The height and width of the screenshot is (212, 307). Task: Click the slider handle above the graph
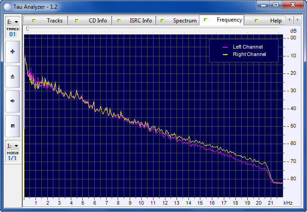tap(28, 28)
